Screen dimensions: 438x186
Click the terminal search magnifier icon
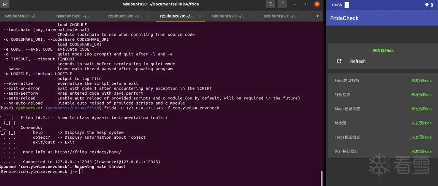tap(270, 4)
